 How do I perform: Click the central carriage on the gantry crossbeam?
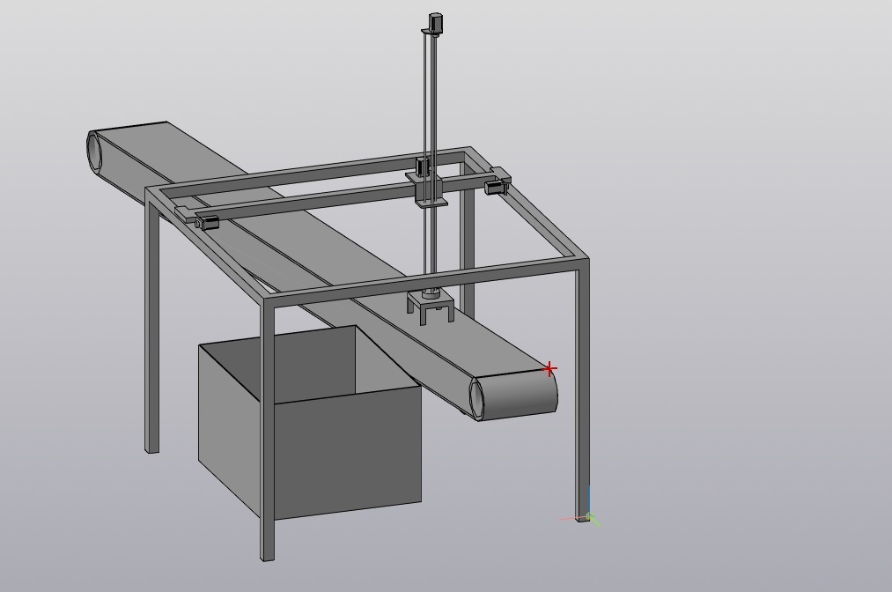426,188
